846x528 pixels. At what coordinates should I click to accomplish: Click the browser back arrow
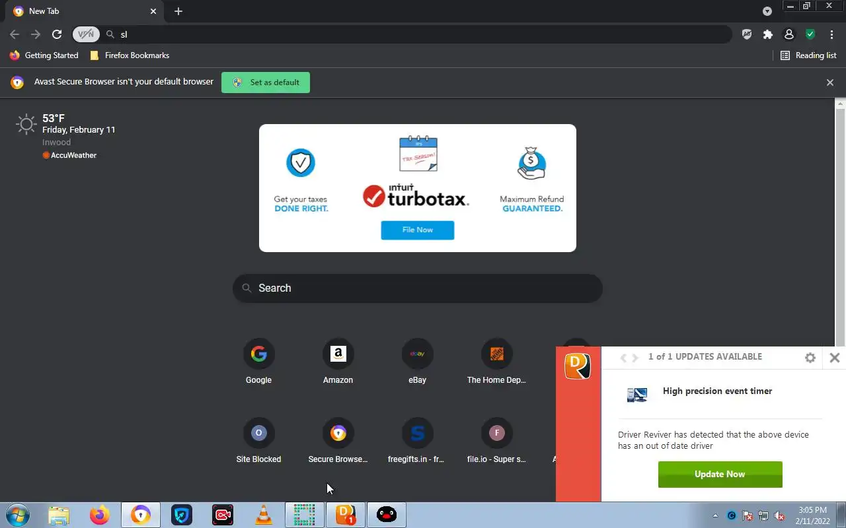15,34
